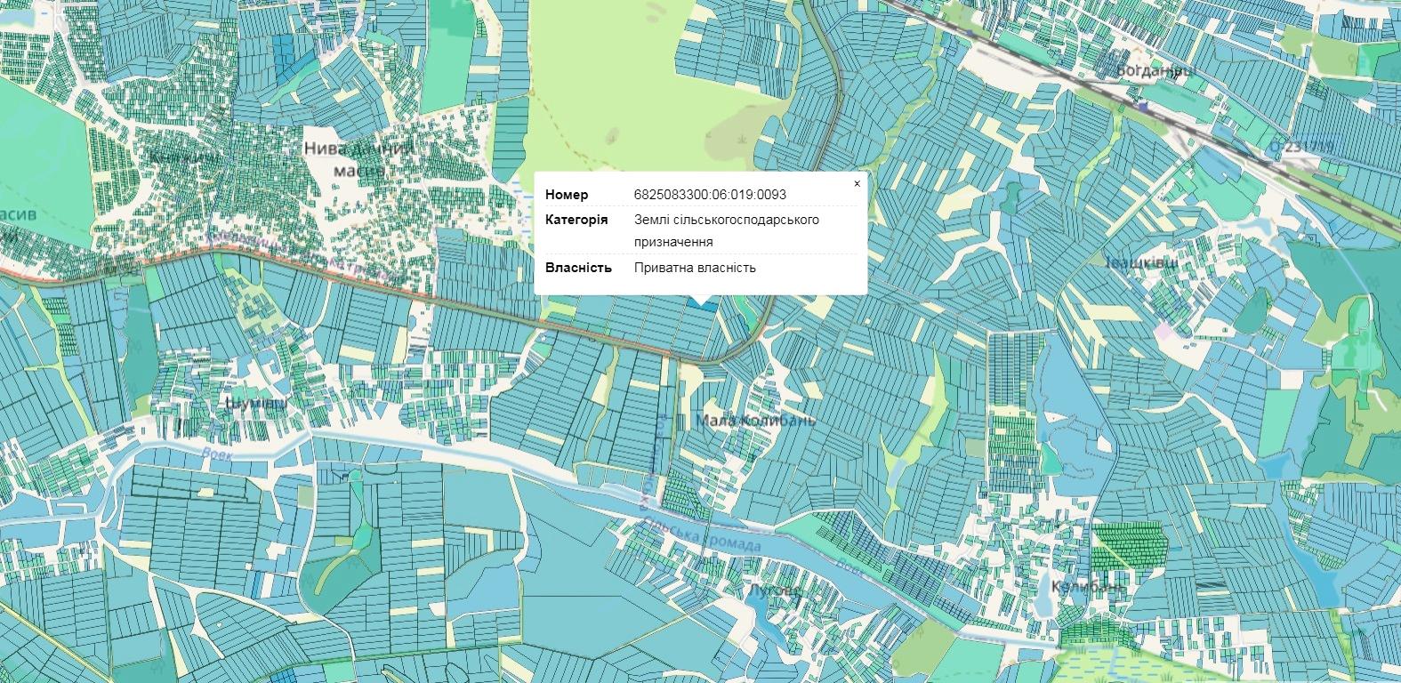1401x683 pixels.
Task: Click the 'Мала Колибань' village label
Action: (755, 420)
